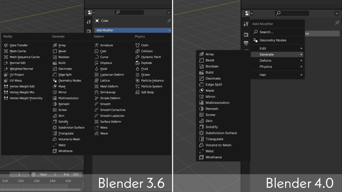Open the editor type selector dropdown in Blender 3.6
This screenshot has width=342, height=192.
91,12
